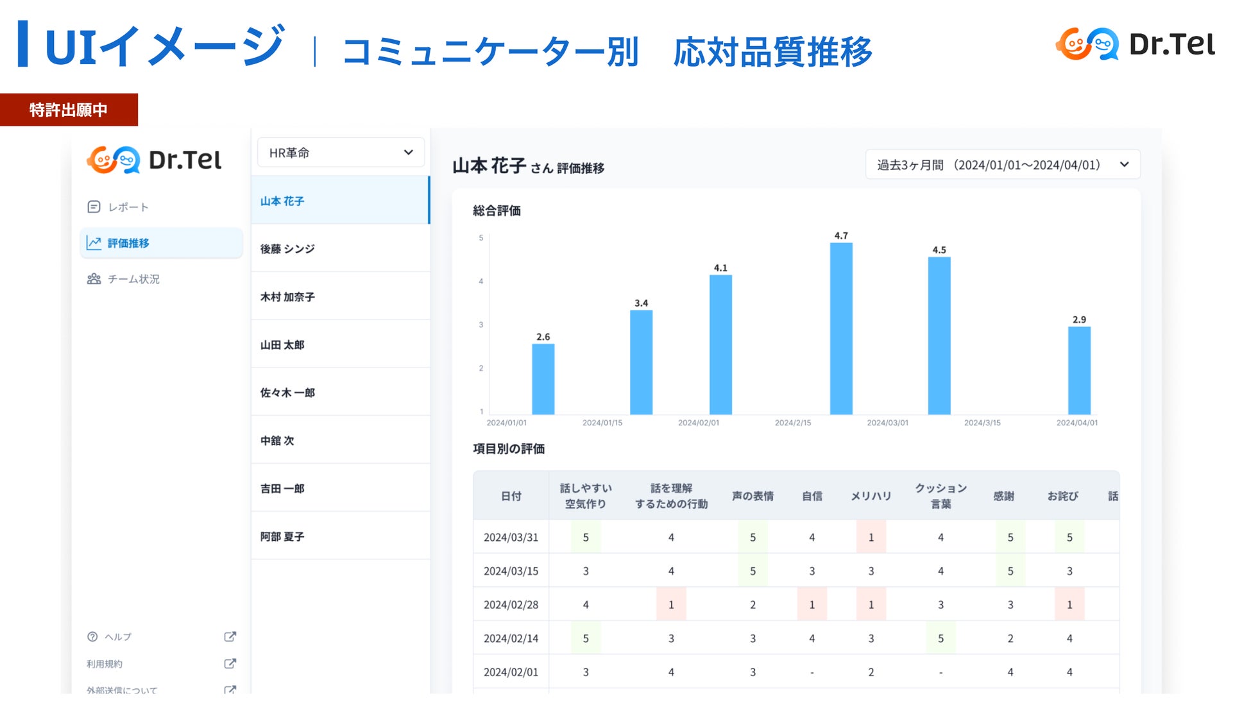Click the 2.6 bar for 2024/01

click(543, 378)
